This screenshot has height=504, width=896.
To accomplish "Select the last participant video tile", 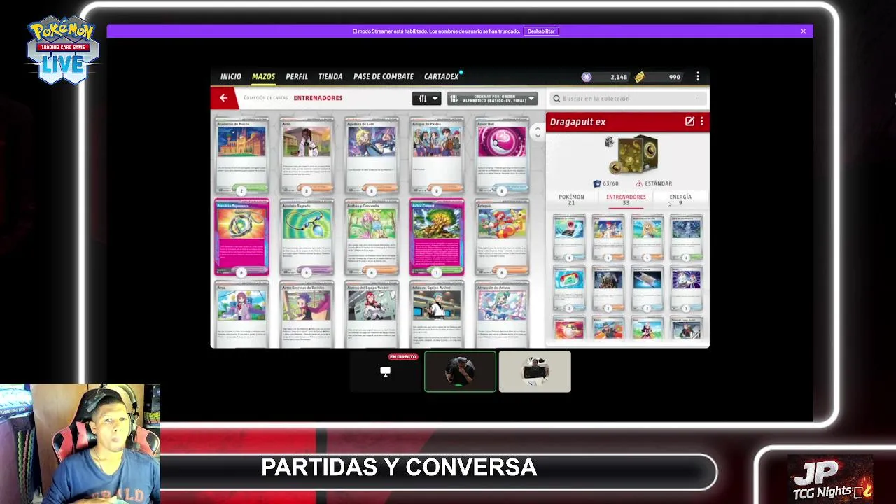I will tap(535, 372).
